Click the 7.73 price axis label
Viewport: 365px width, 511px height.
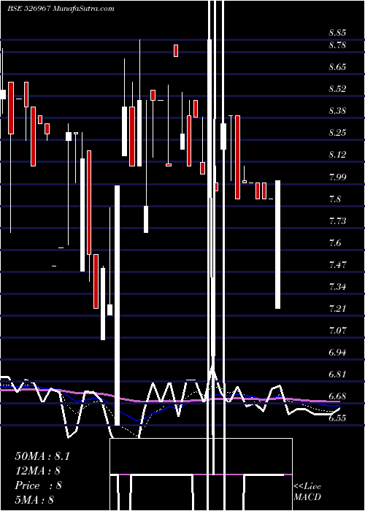[337, 221]
